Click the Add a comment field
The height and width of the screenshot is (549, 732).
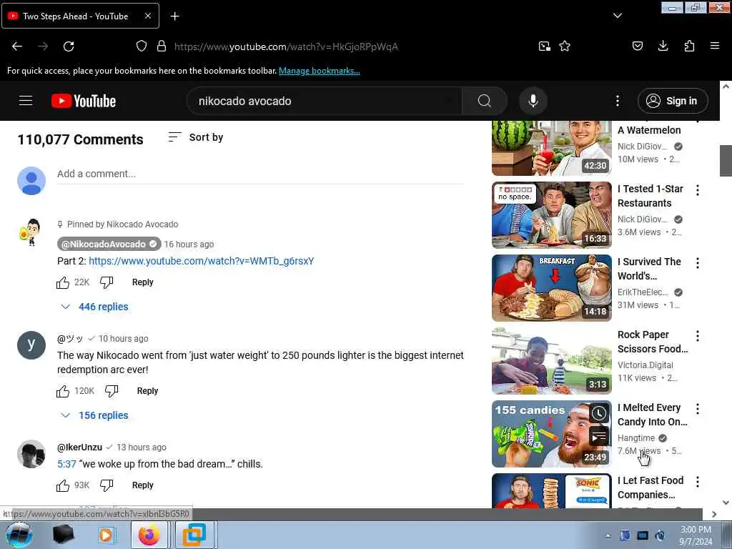pyautogui.click(x=260, y=174)
